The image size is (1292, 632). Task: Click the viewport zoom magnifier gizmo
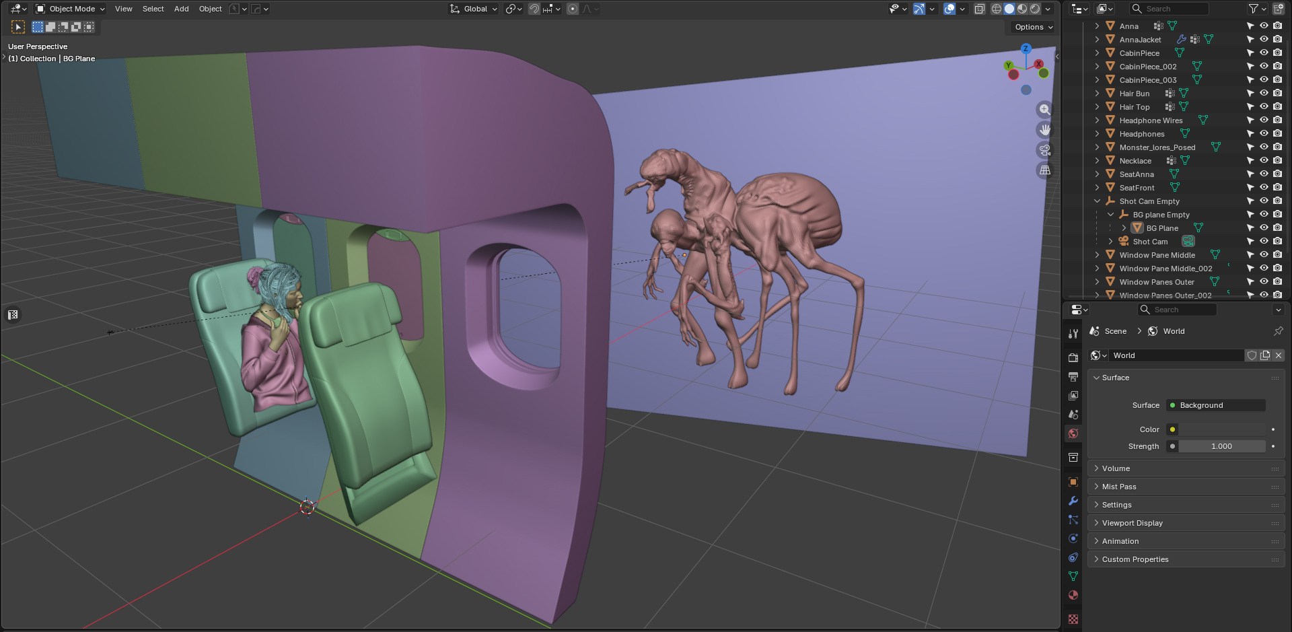(1044, 109)
